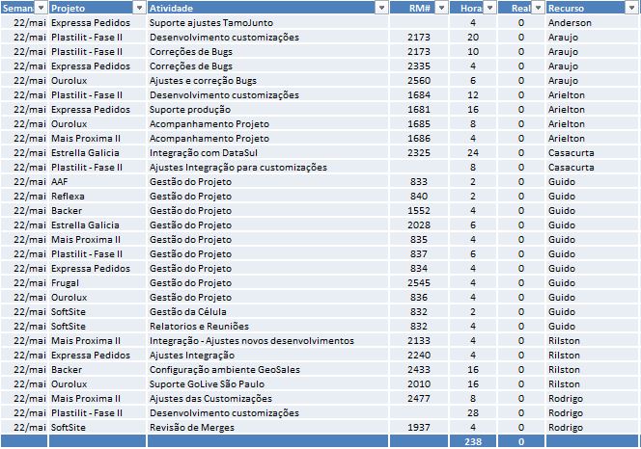
Task: Click RM# cell 2545
Action: point(419,283)
